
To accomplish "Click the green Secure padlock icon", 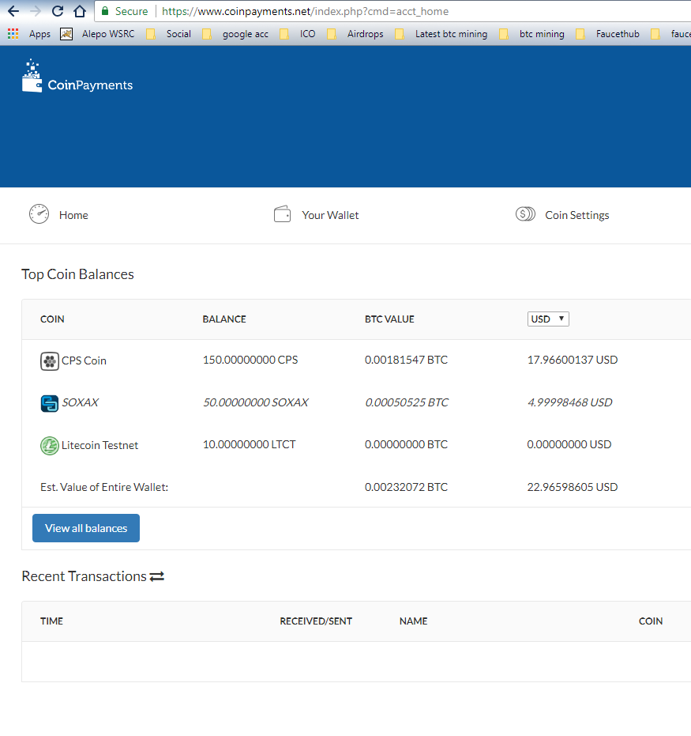I will coord(105,11).
